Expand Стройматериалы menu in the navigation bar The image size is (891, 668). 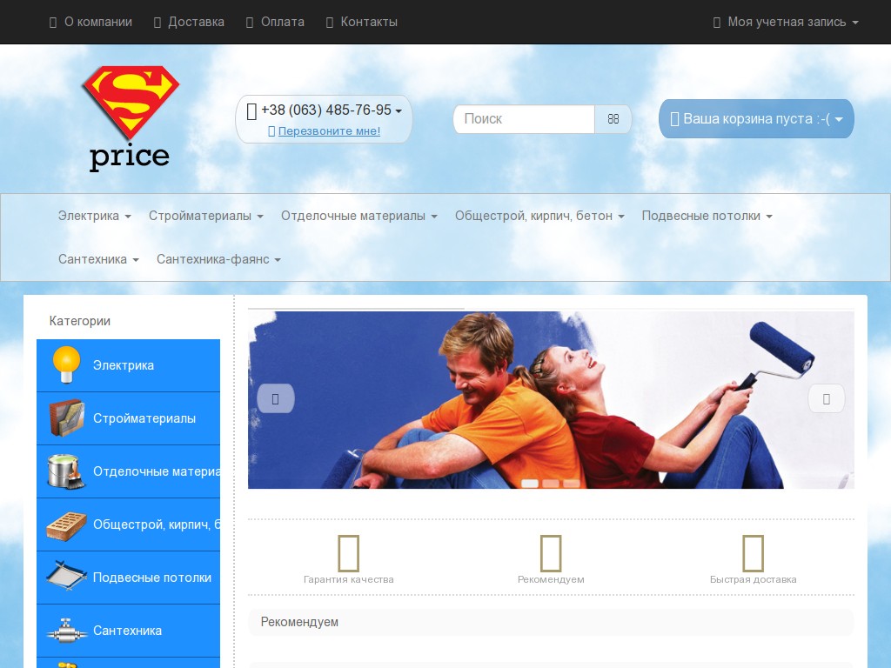coord(205,216)
